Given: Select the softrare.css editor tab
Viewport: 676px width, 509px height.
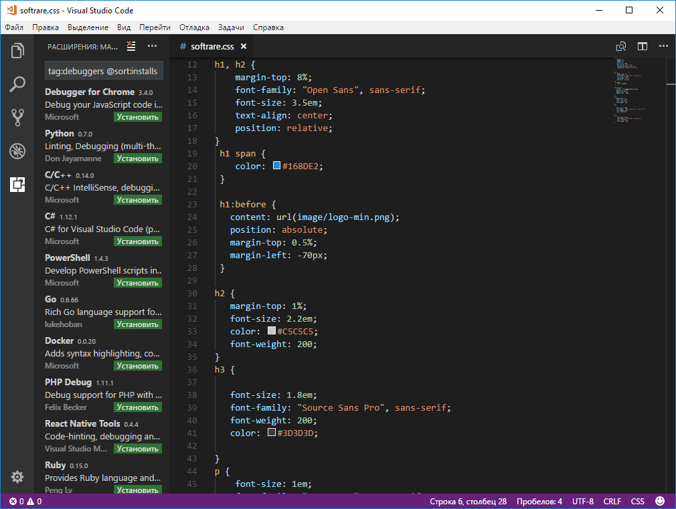Looking at the screenshot, I should [x=212, y=46].
